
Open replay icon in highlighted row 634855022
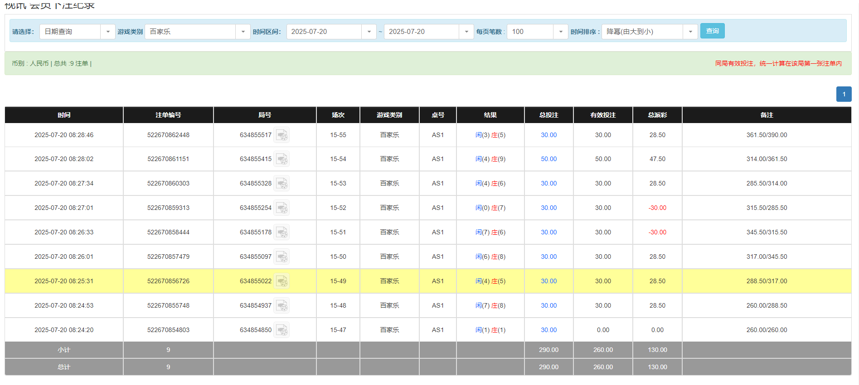281,281
